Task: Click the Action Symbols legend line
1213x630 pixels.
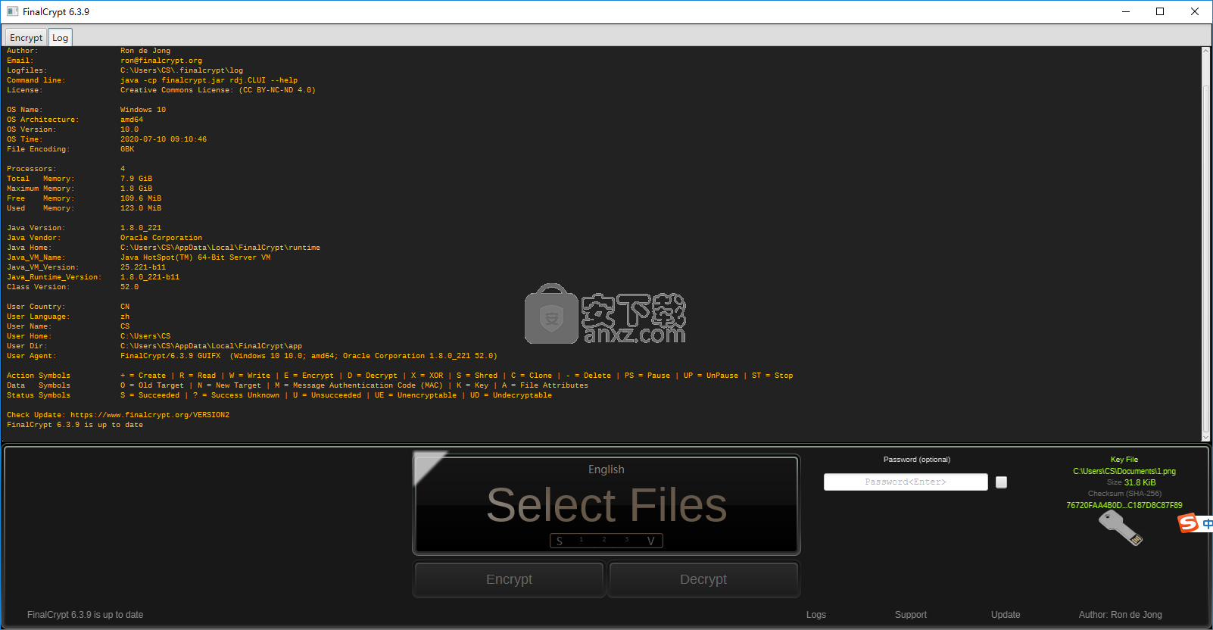Action: pos(400,376)
